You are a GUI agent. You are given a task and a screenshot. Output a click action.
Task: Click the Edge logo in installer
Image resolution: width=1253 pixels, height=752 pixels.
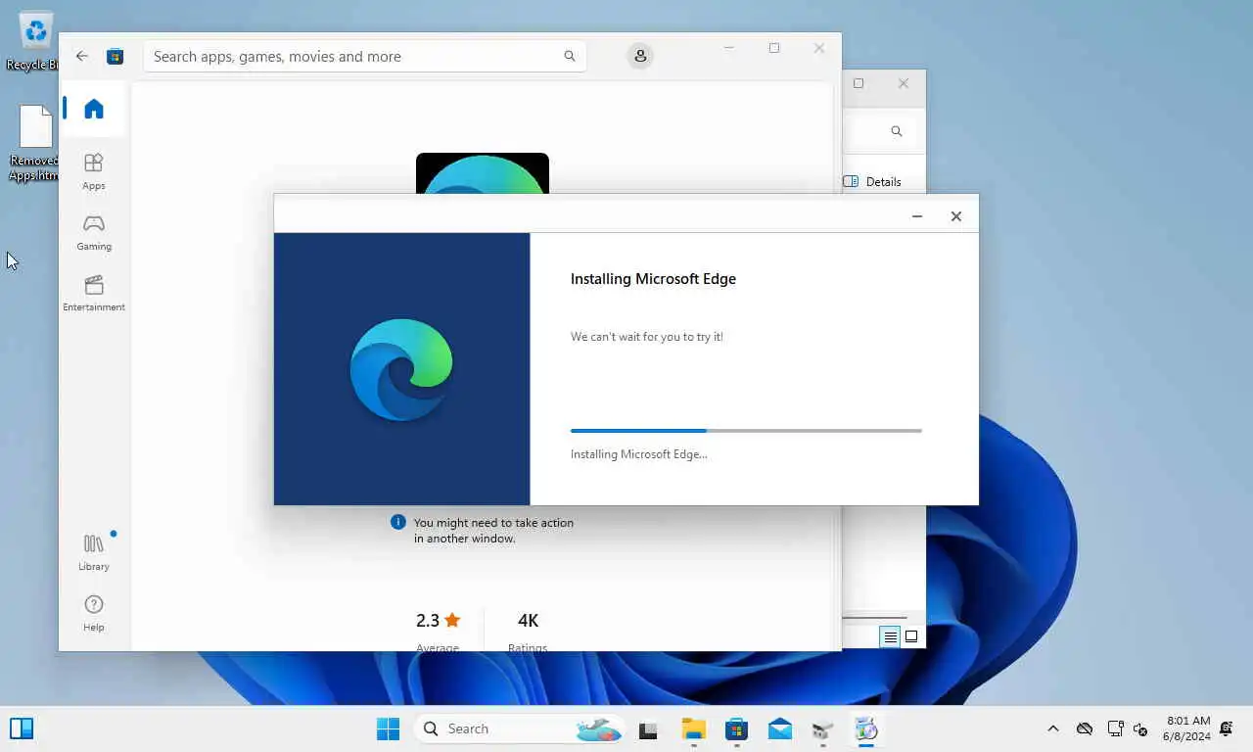(x=401, y=369)
